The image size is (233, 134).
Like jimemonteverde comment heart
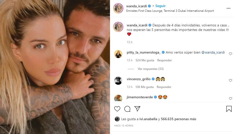230,99
